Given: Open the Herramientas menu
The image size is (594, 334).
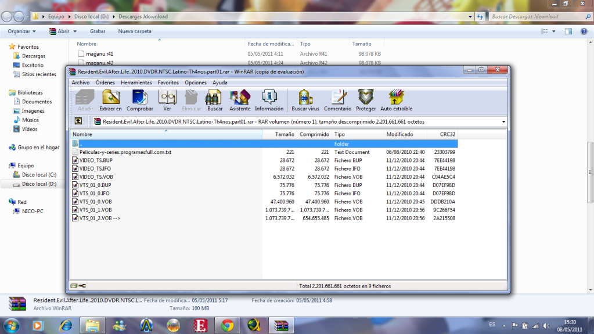Looking at the screenshot, I should (136, 82).
